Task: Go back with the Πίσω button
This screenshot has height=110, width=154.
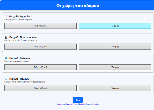Action: click(78, 100)
